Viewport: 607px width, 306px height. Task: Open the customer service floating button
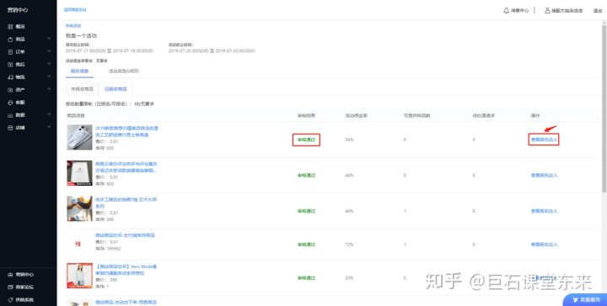click(x=584, y=300)
